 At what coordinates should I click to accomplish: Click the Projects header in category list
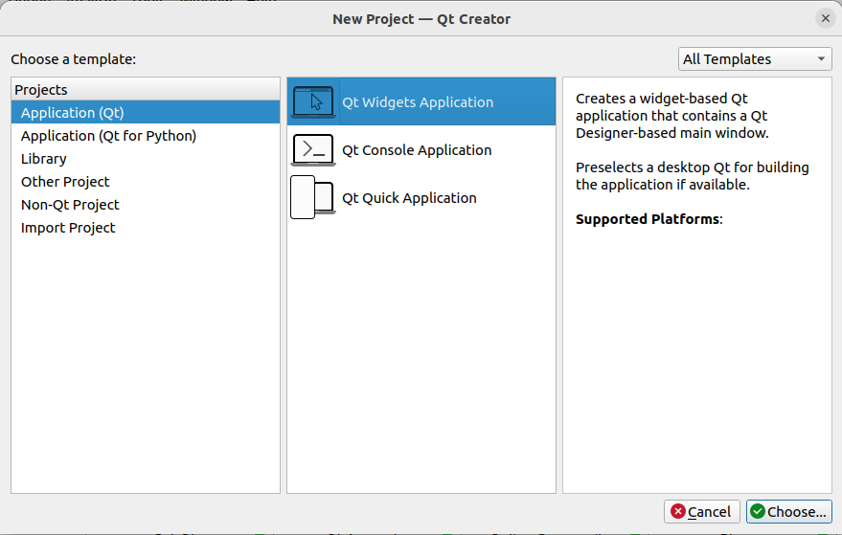(x=41, y=90)
